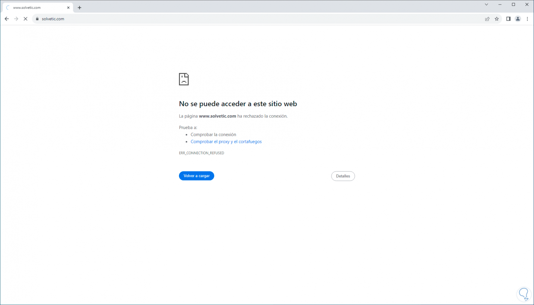Open the Comprobar el proxy y el cortafuegos link

coord(226,142)
